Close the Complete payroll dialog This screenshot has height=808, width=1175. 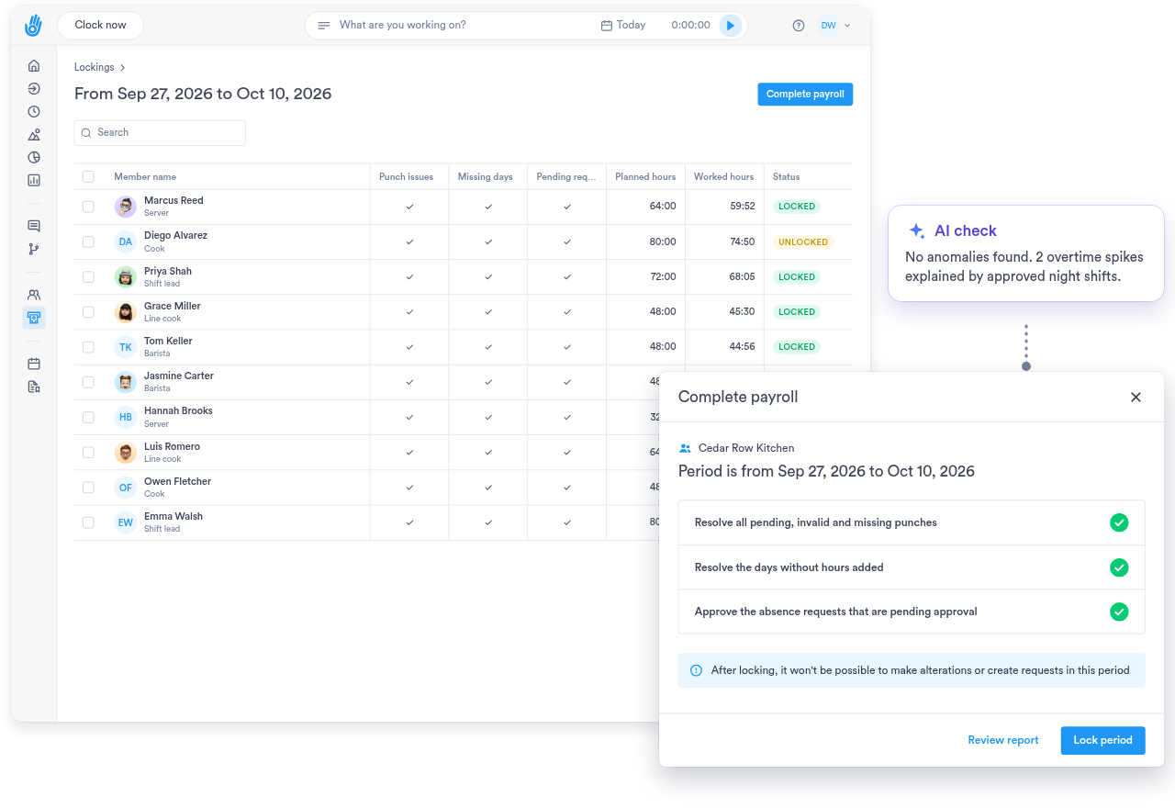click(1136, 397)
